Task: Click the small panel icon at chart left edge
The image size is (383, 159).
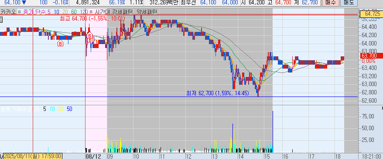Action: pos(1,20)
